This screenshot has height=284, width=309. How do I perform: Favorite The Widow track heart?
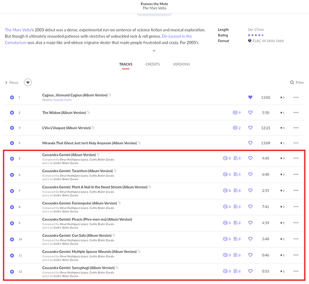click(250, 112)
